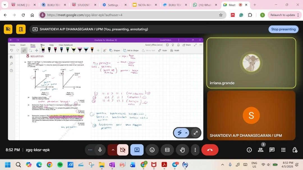Screen dimensions: 303x170
Task: Turn on captions in Meet
Action: tap(167, 150)
